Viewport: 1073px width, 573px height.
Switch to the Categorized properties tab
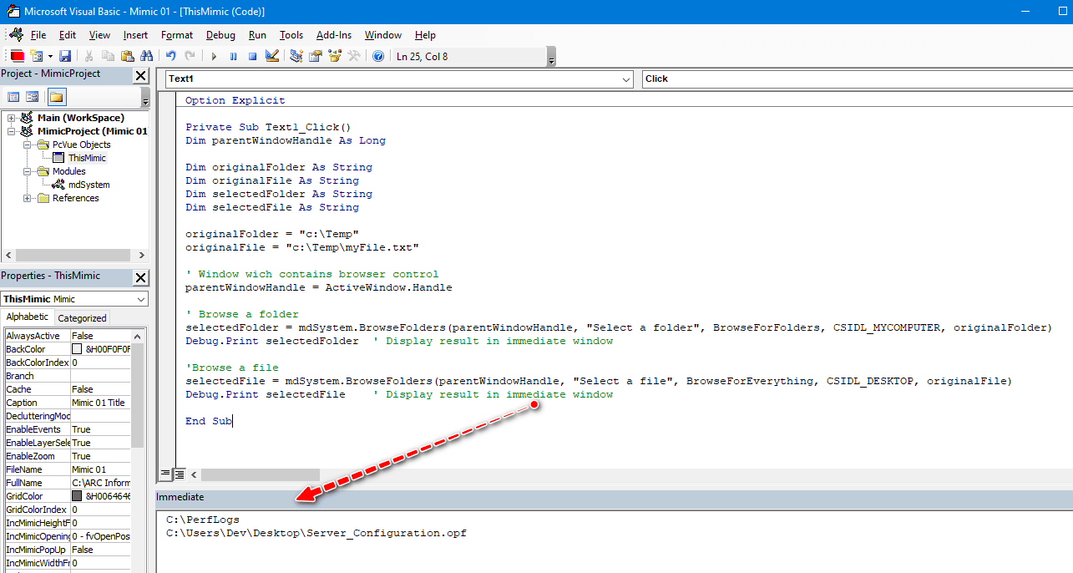pos(82,318)
